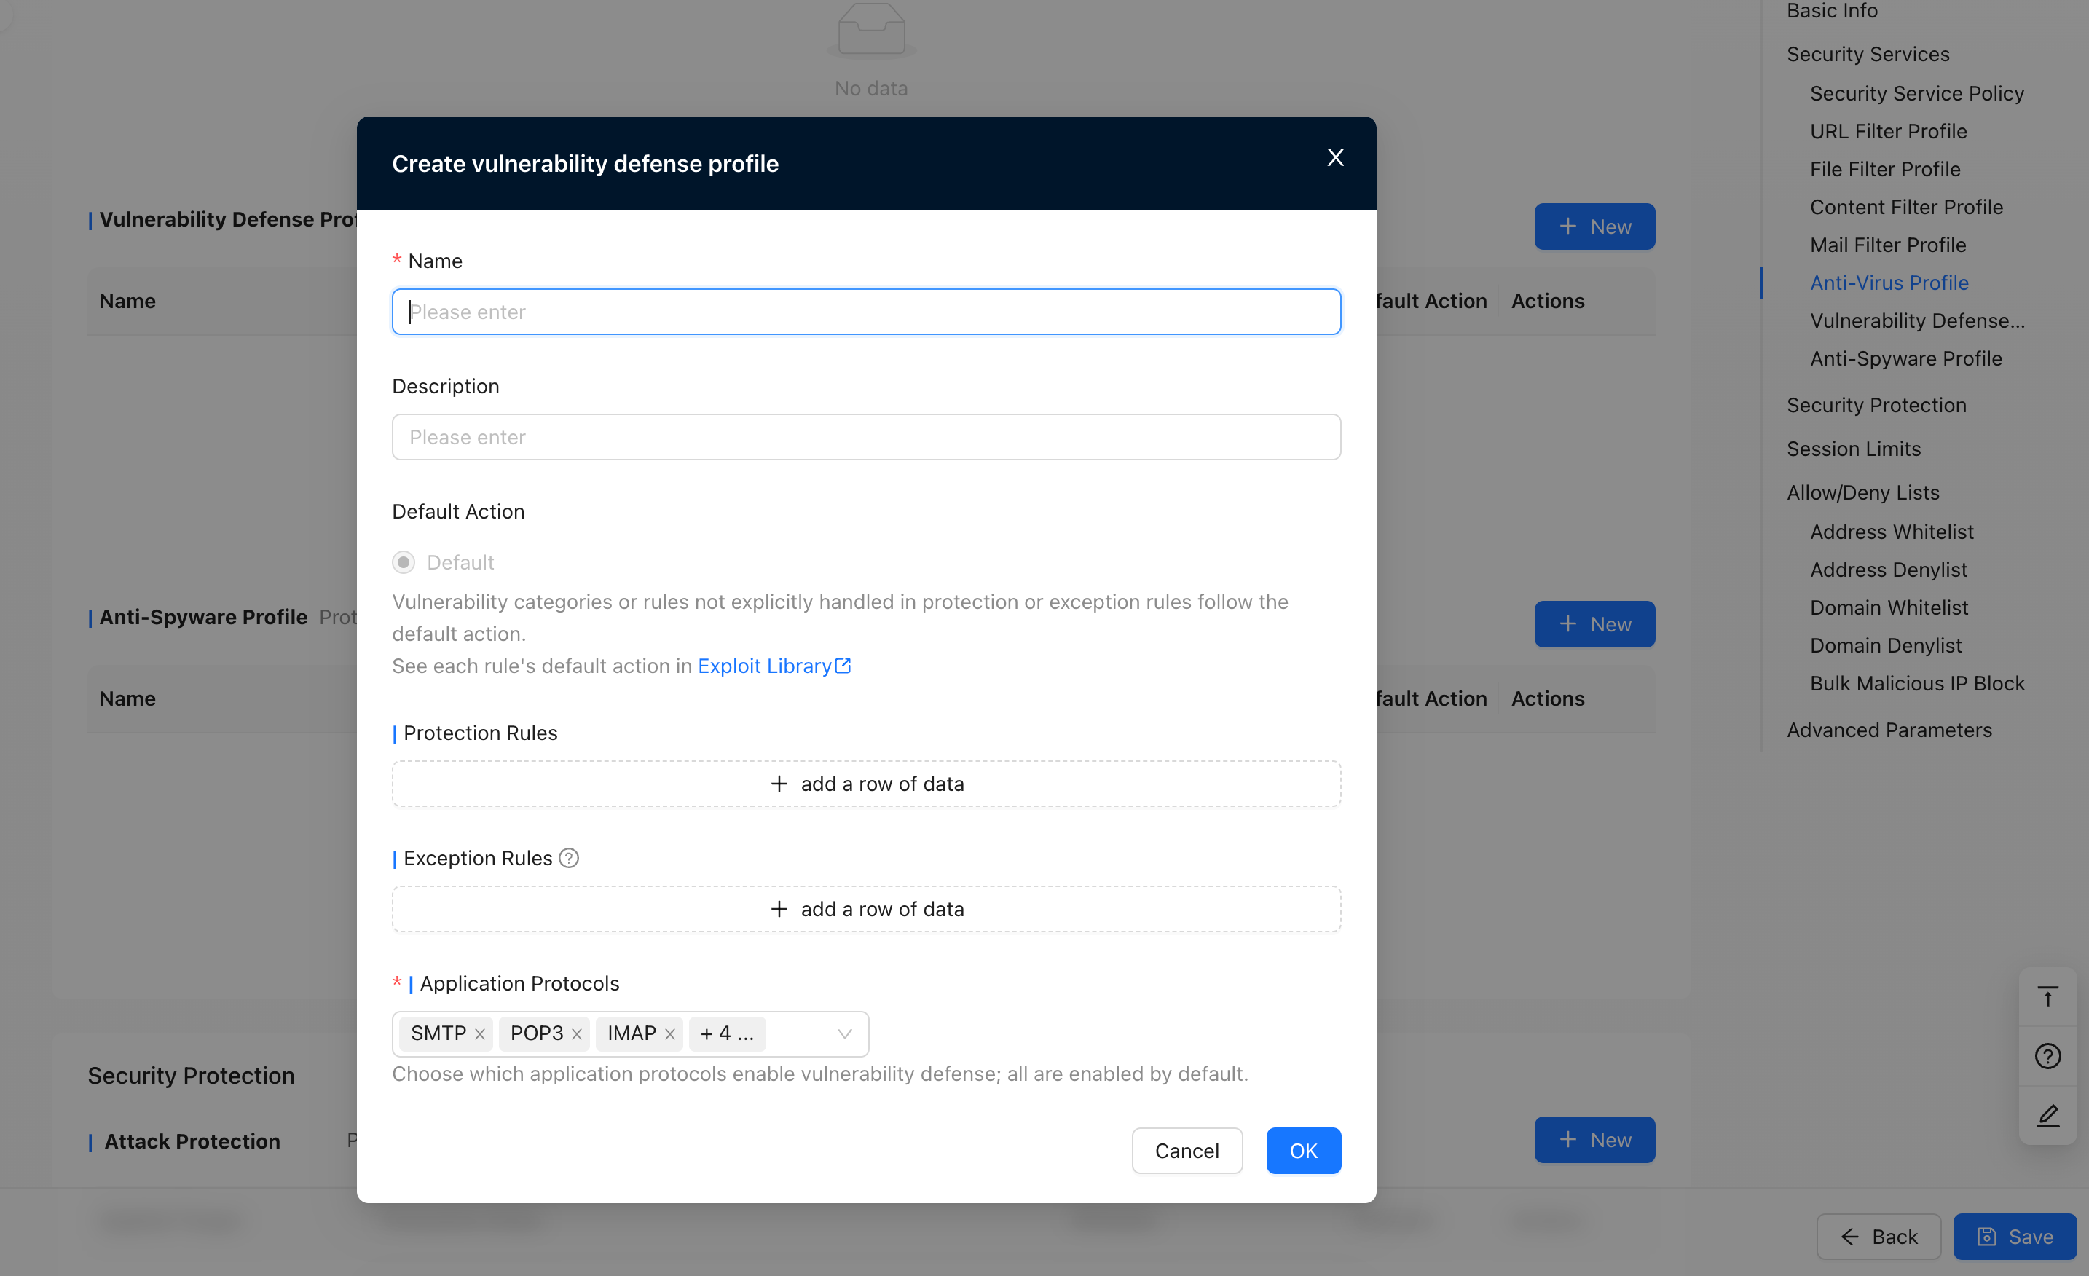
Task: Open Address Denylist nav item
Action: (x=1888, y=570)
